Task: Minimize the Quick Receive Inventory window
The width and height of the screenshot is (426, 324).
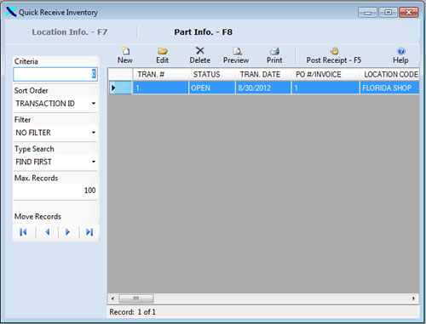Action: [x=367, y=13]
